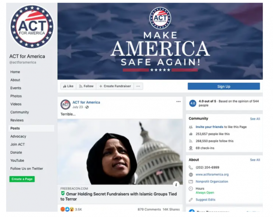Click the wow reaction icon
The height and width of the screenshot is (217, 273).
click(x=72, y=209)
